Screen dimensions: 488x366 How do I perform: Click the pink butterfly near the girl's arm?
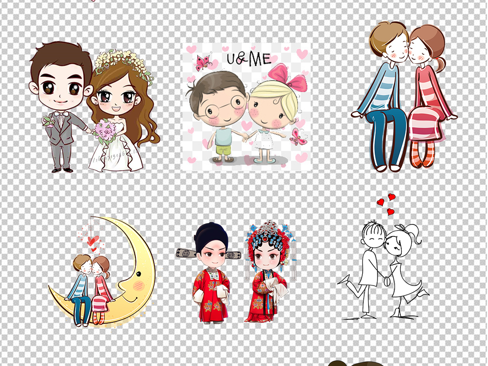[x=298, y=137]
